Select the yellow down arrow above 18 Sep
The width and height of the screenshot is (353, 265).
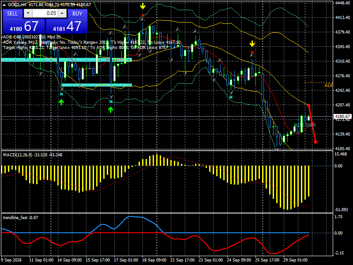click(143, 6)
